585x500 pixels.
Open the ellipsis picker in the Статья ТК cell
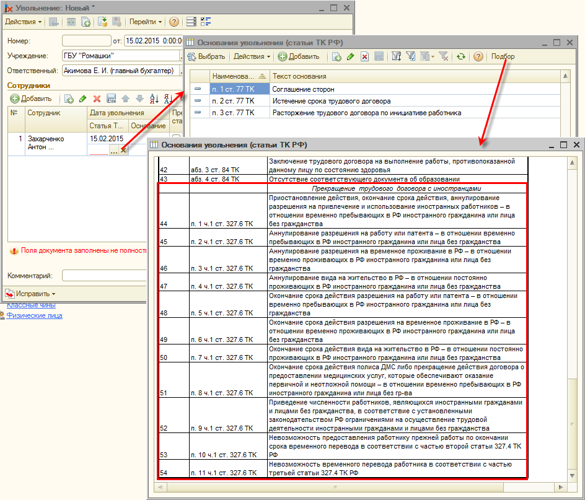[x=113, y=150]
